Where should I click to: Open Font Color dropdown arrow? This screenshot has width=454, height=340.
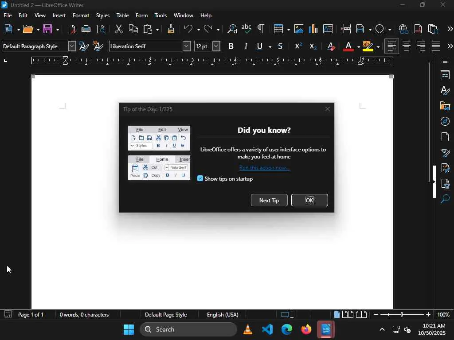click(x=358, y=47)
